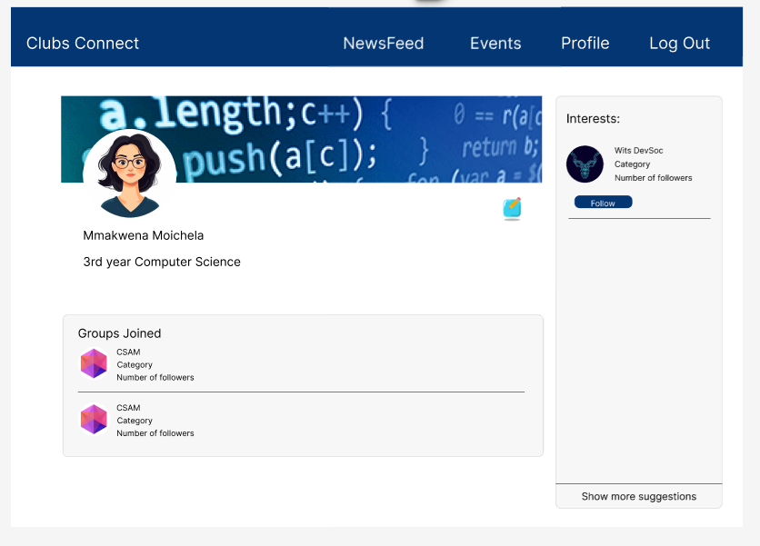Select the 3rd year Computer Science text
Image resolution: width=760 pixels, height=546 pixels.
tap(162, 262)
